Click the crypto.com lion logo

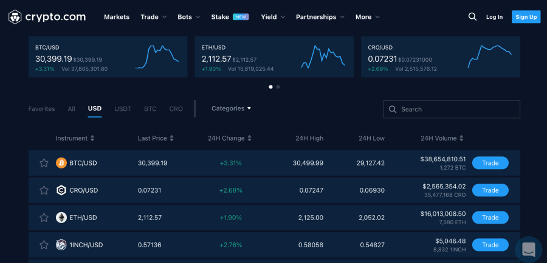coord(15,17)
